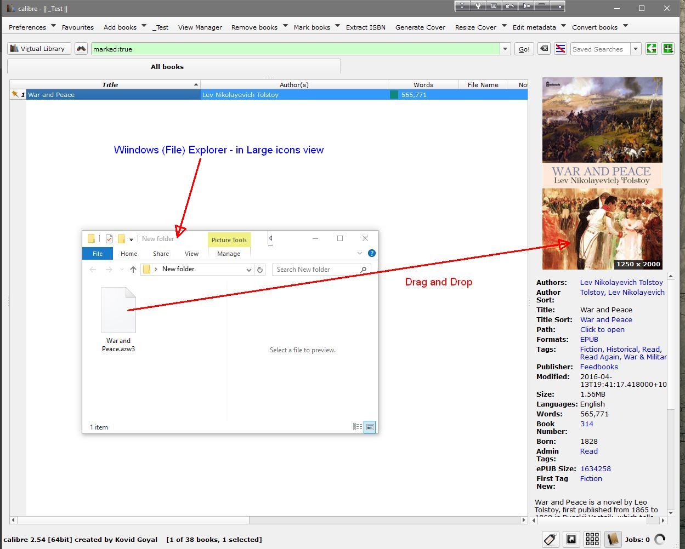
Task: Click the Jobs spinner indicator
Action: coord(660,539)
